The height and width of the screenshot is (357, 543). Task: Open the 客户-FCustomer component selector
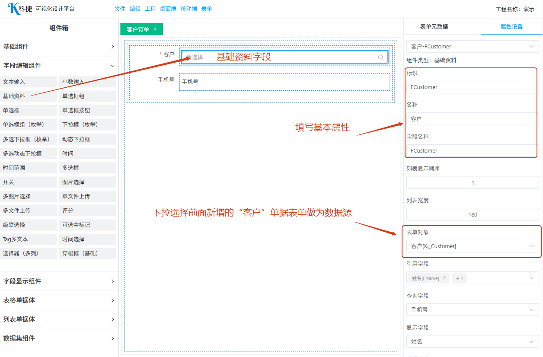click(x=472, y=46)
